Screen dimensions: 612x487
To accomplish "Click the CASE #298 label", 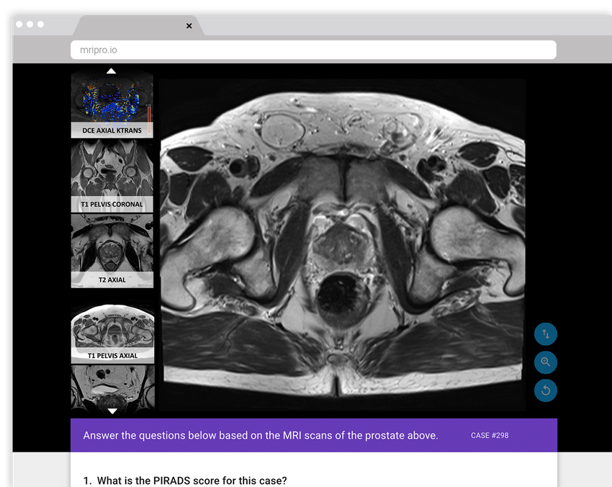I will (490, 435).
